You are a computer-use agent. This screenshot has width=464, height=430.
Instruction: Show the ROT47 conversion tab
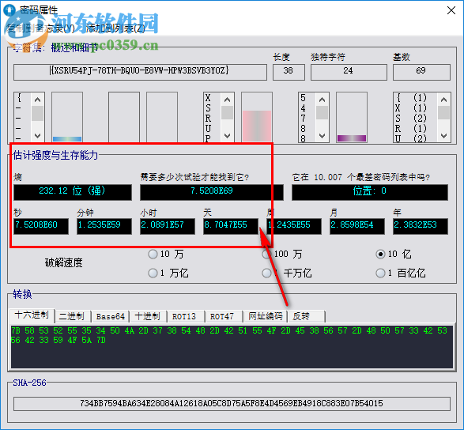tap(224, 316)
